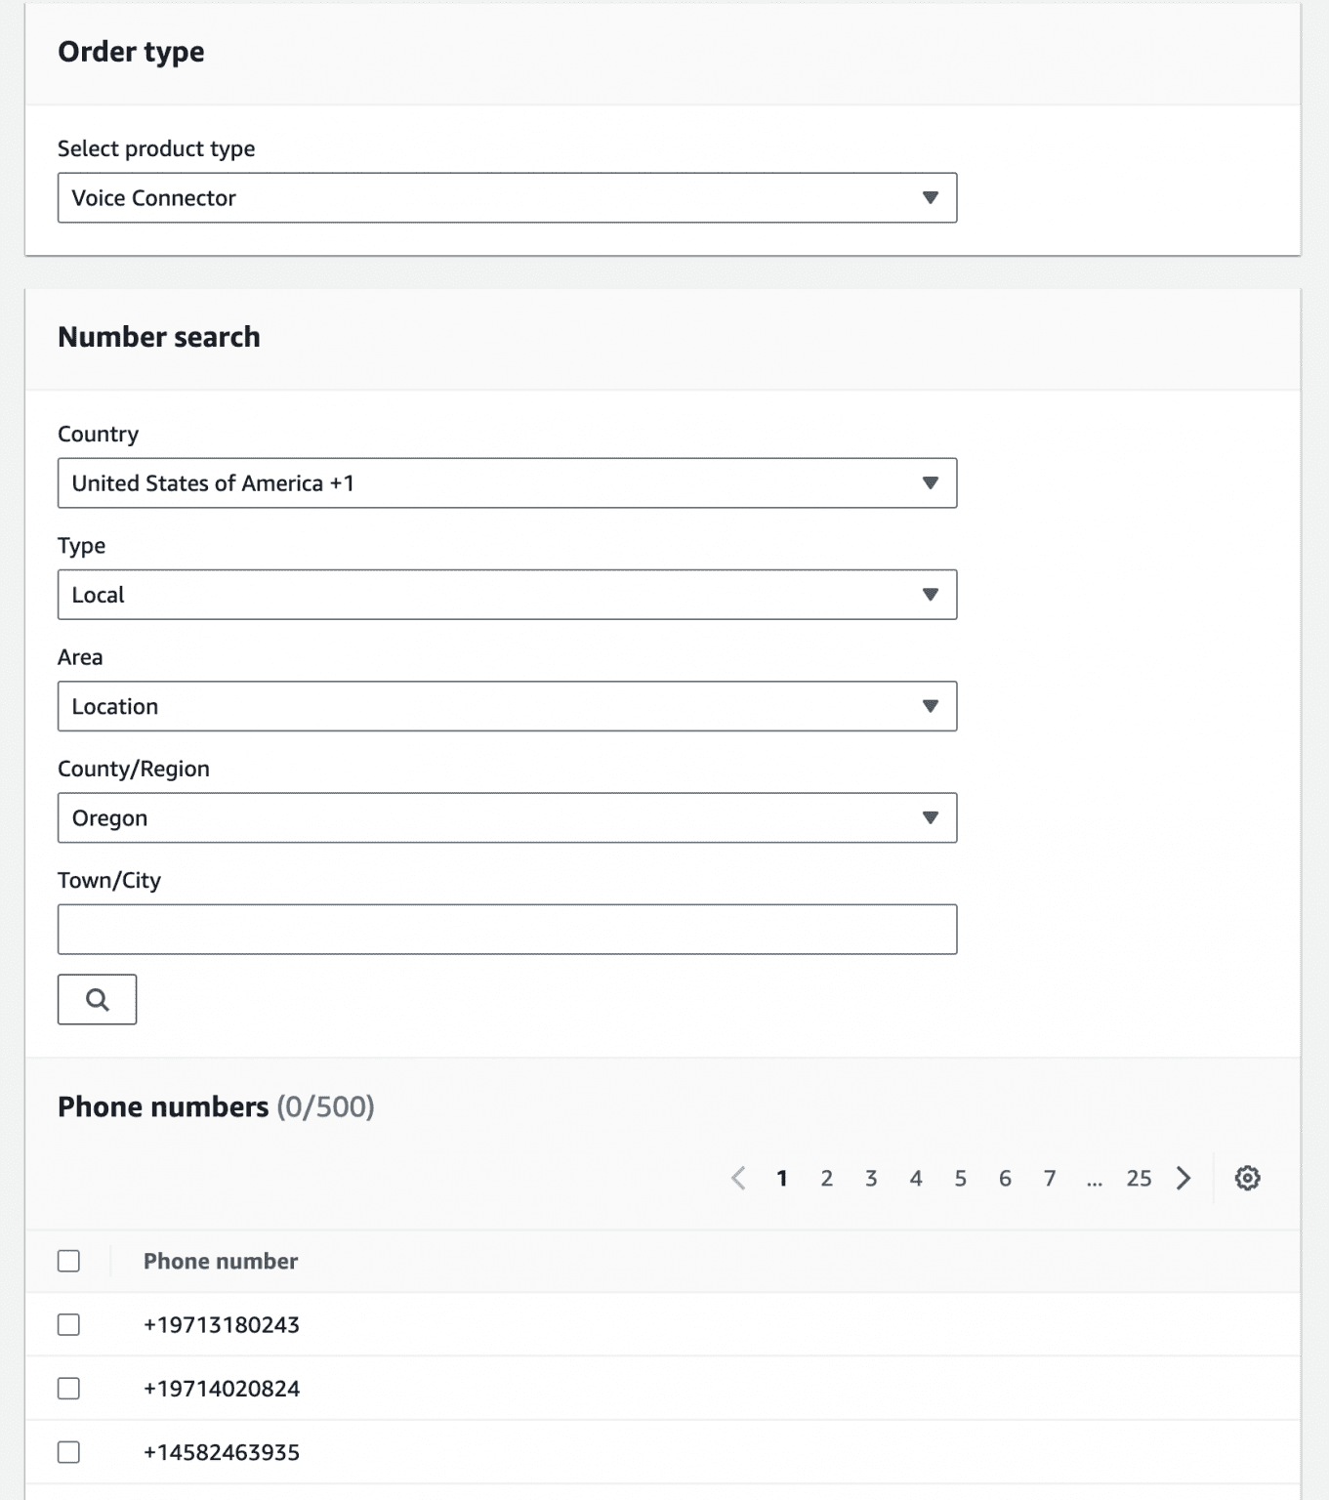Click the ellipsis in pagination controls

tap(1095, 1178)
